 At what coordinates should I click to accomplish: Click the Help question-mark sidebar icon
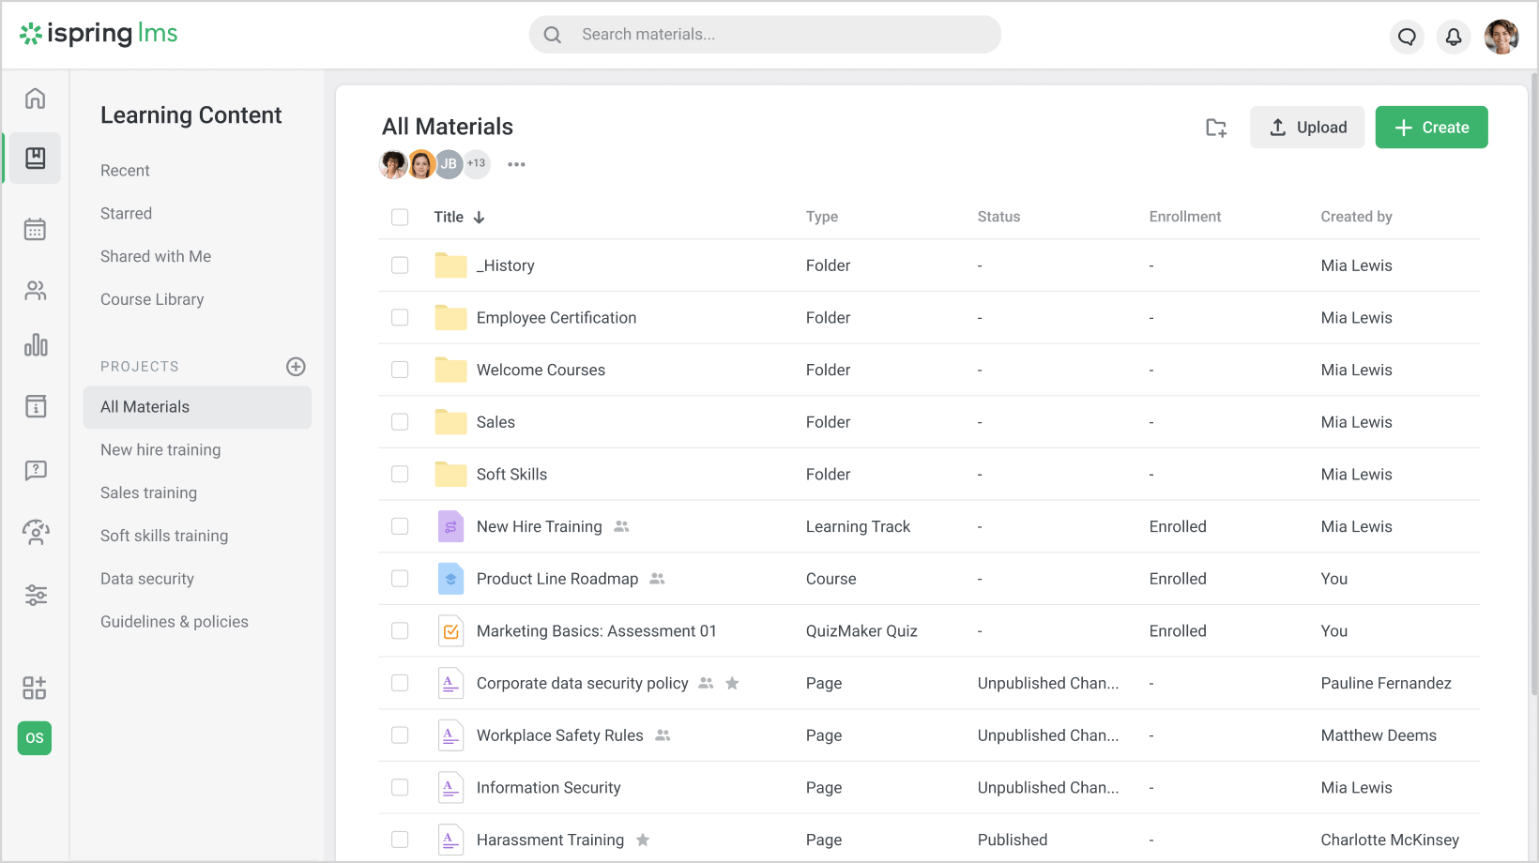[x=35, y=470]
